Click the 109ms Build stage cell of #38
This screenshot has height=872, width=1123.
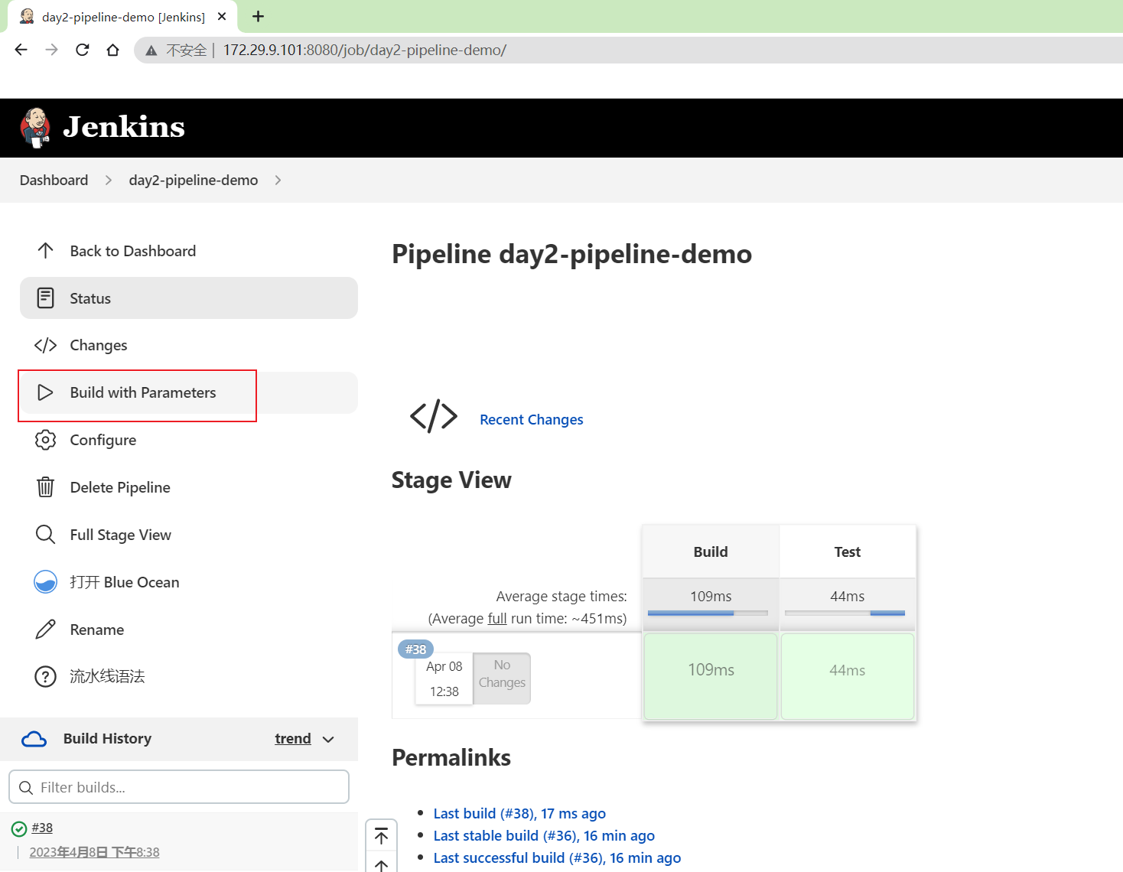[711, 676]
